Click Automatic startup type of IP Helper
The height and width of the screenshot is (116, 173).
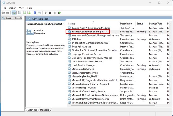[155, 39]
